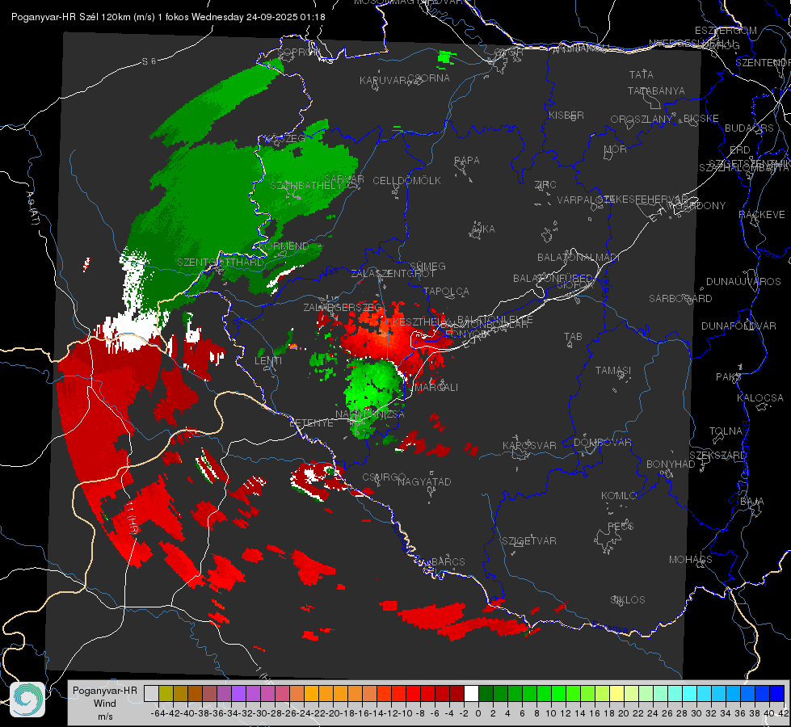The image size is (791, 727).
Task: Click the CSURGÓ city label
Action: click(x=384, y=477)
